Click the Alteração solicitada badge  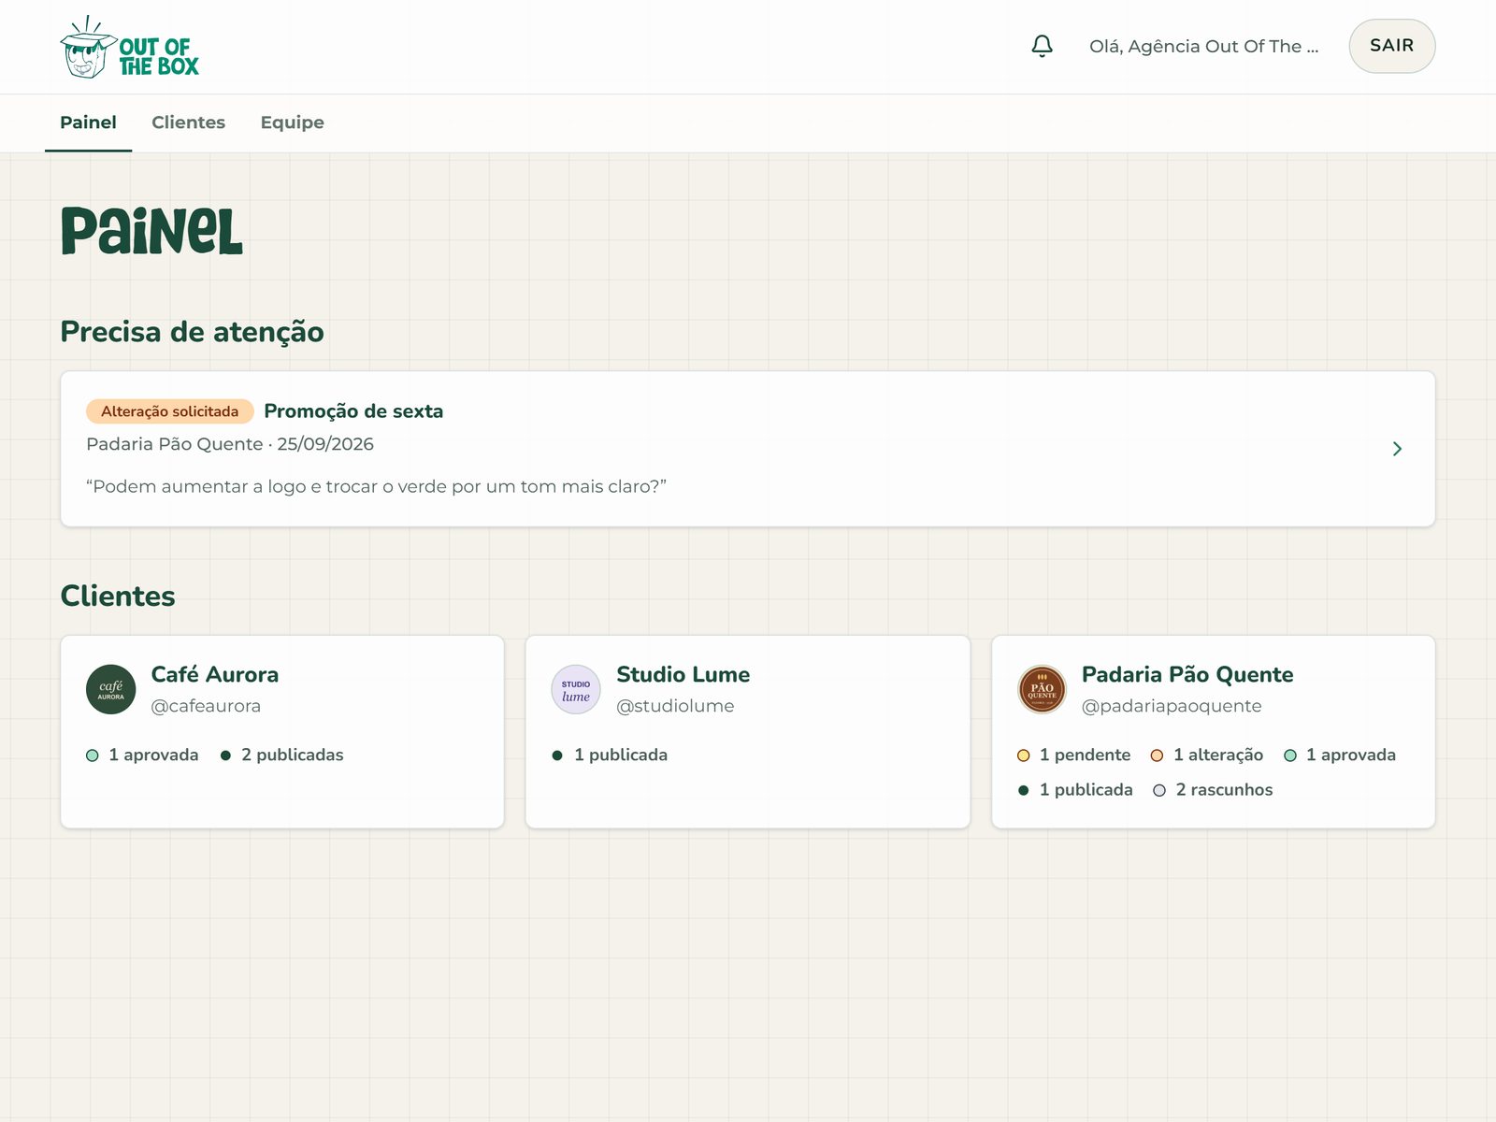tap(169, 411)
